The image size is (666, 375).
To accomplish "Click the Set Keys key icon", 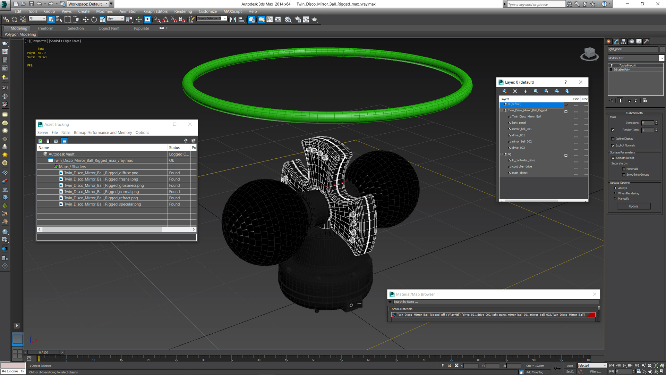I will click(557, 368).
